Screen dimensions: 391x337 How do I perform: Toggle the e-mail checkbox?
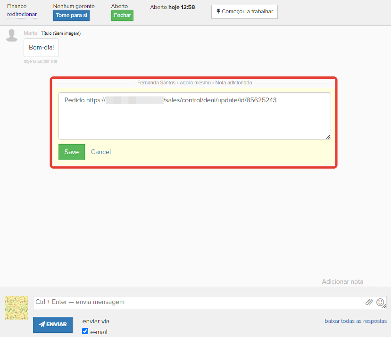(x=85, y=331)
